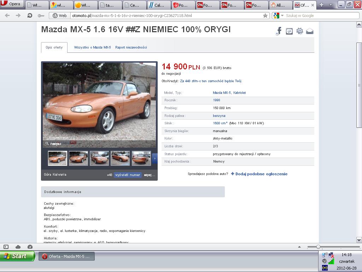Switch to the Cal... browser tab
This screenshot has height=272, width=362.
coord(159,5)
